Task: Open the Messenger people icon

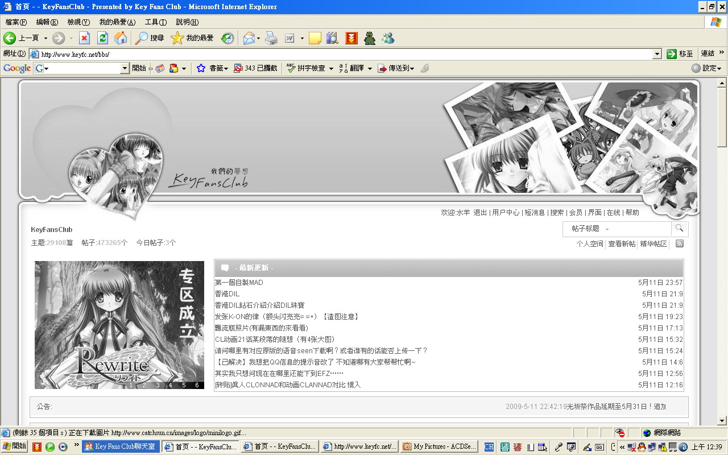Action: [388, 38]
